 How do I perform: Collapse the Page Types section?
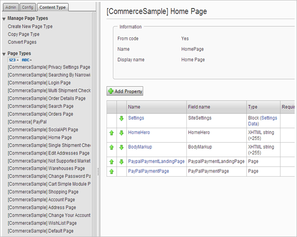click(x=4, y=54)
